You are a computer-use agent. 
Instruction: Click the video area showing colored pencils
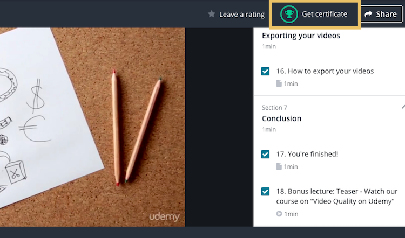pyautogui.click(x=92, y=127)
